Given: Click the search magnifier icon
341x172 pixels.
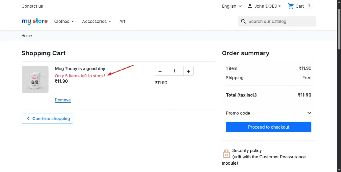Looking at the screenshot, I should [x=243, y=21].
